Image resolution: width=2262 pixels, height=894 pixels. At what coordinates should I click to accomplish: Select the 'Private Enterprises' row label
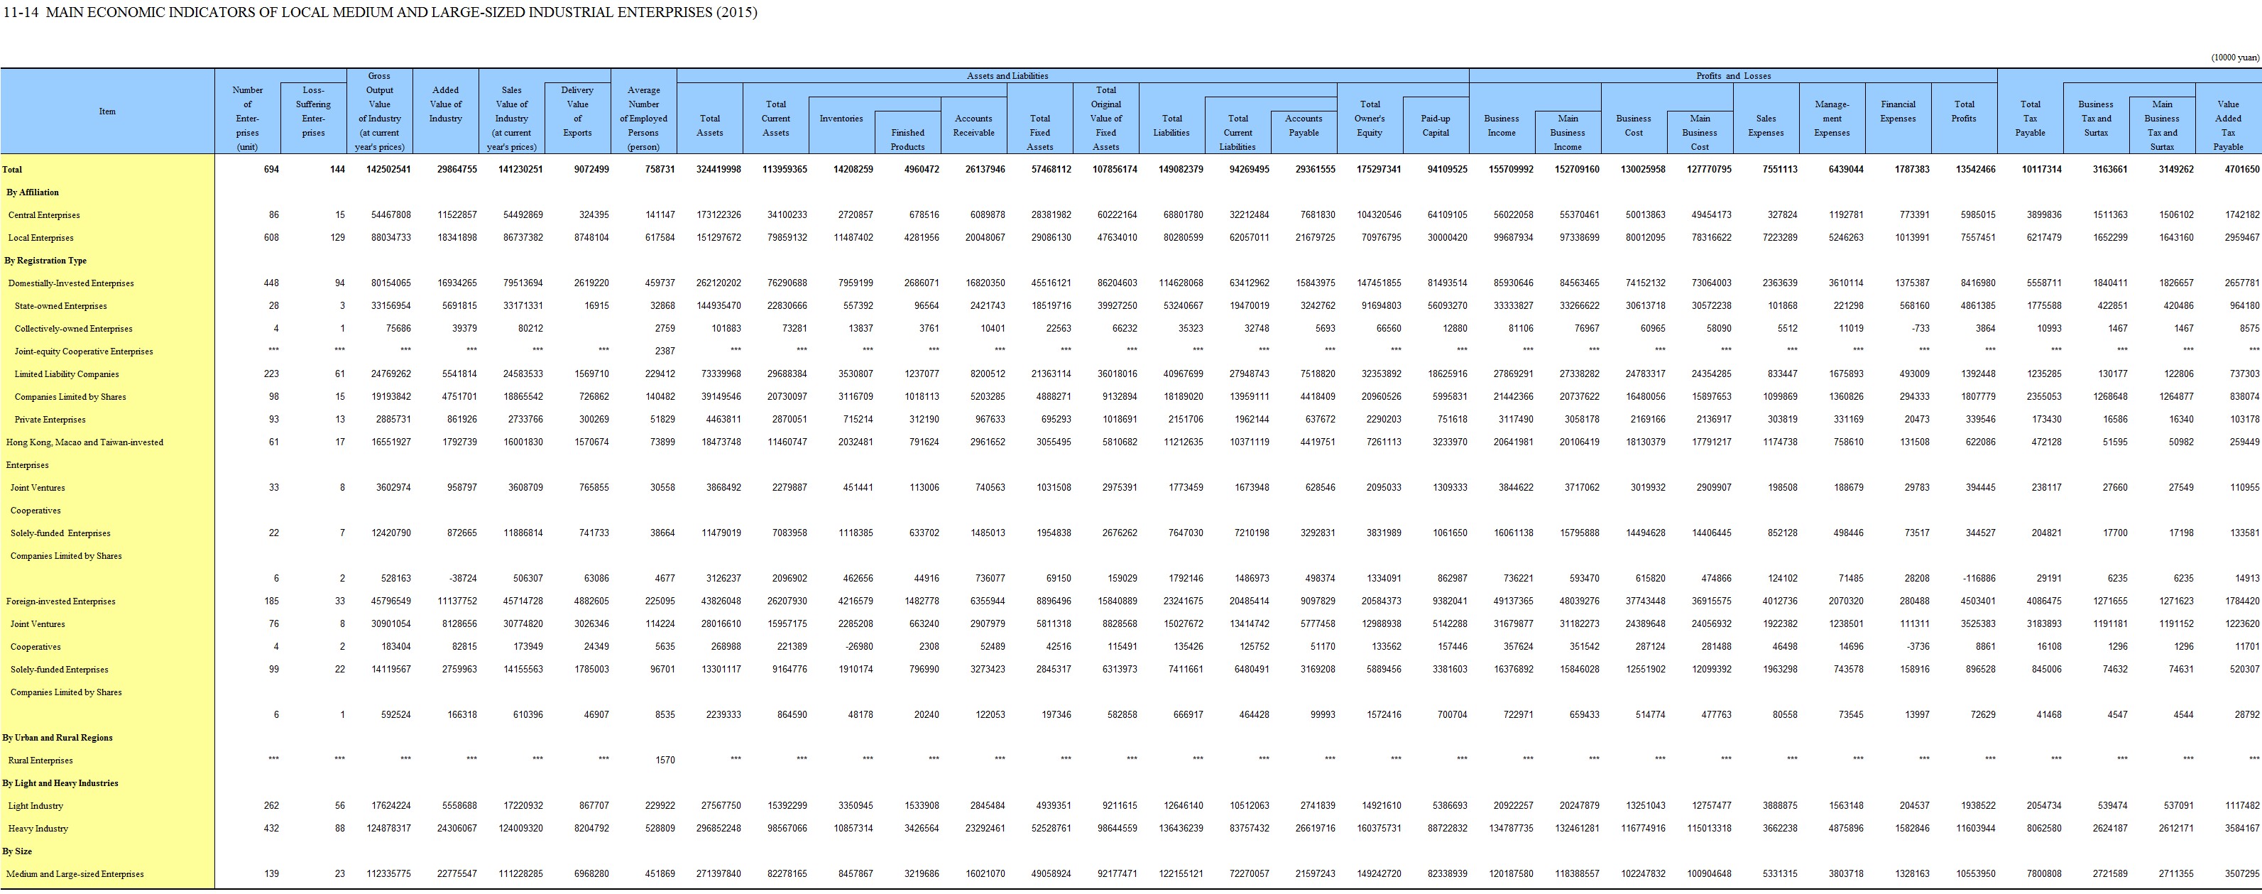click(50, 420)
